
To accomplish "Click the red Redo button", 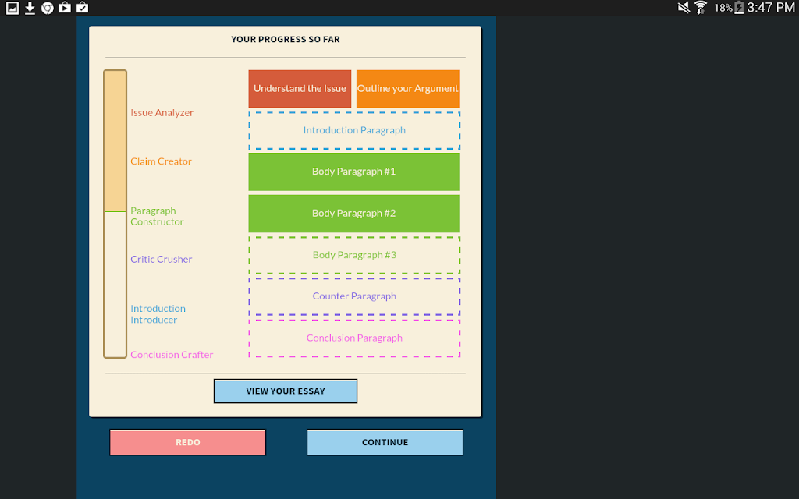I will point(187,442).
